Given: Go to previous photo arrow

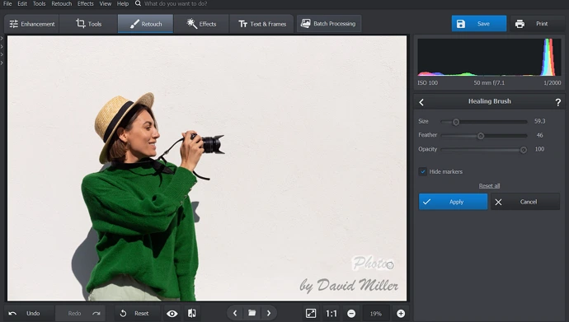Looking at the screenshot, I should (x=235, y=313).
